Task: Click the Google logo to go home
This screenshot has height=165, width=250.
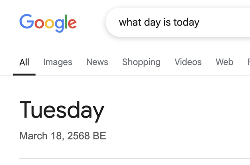Action: [48, 23]
